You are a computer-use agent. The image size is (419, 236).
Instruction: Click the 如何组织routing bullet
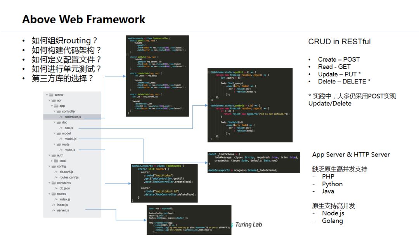[64, 41]
